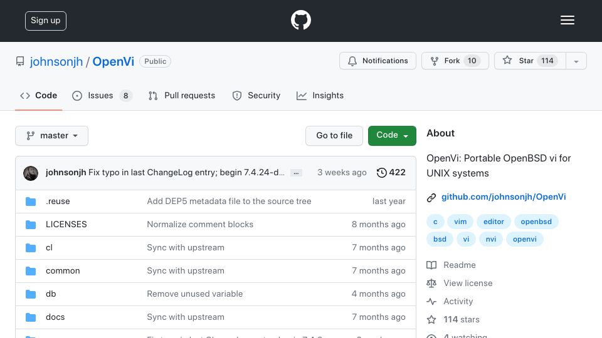Screen dimensions: 602x338
Task: Click the folder icon for cl
Action: (x=31, y=248)
